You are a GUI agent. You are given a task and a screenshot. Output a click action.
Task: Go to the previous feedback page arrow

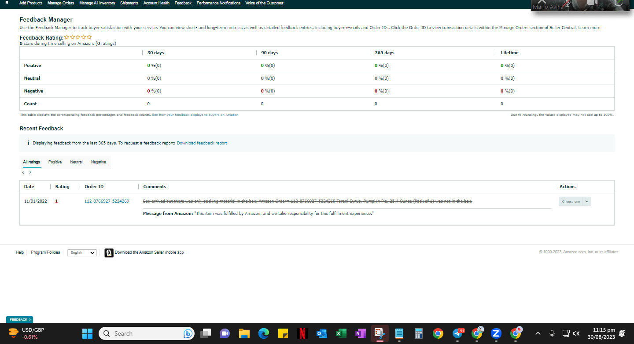tap(23, 172)
